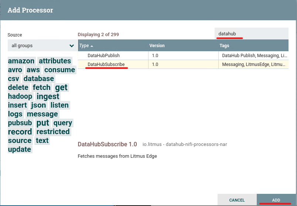This screenshot has height=206, width=297.
Task: Filter by the record tag
Action: 20,132
